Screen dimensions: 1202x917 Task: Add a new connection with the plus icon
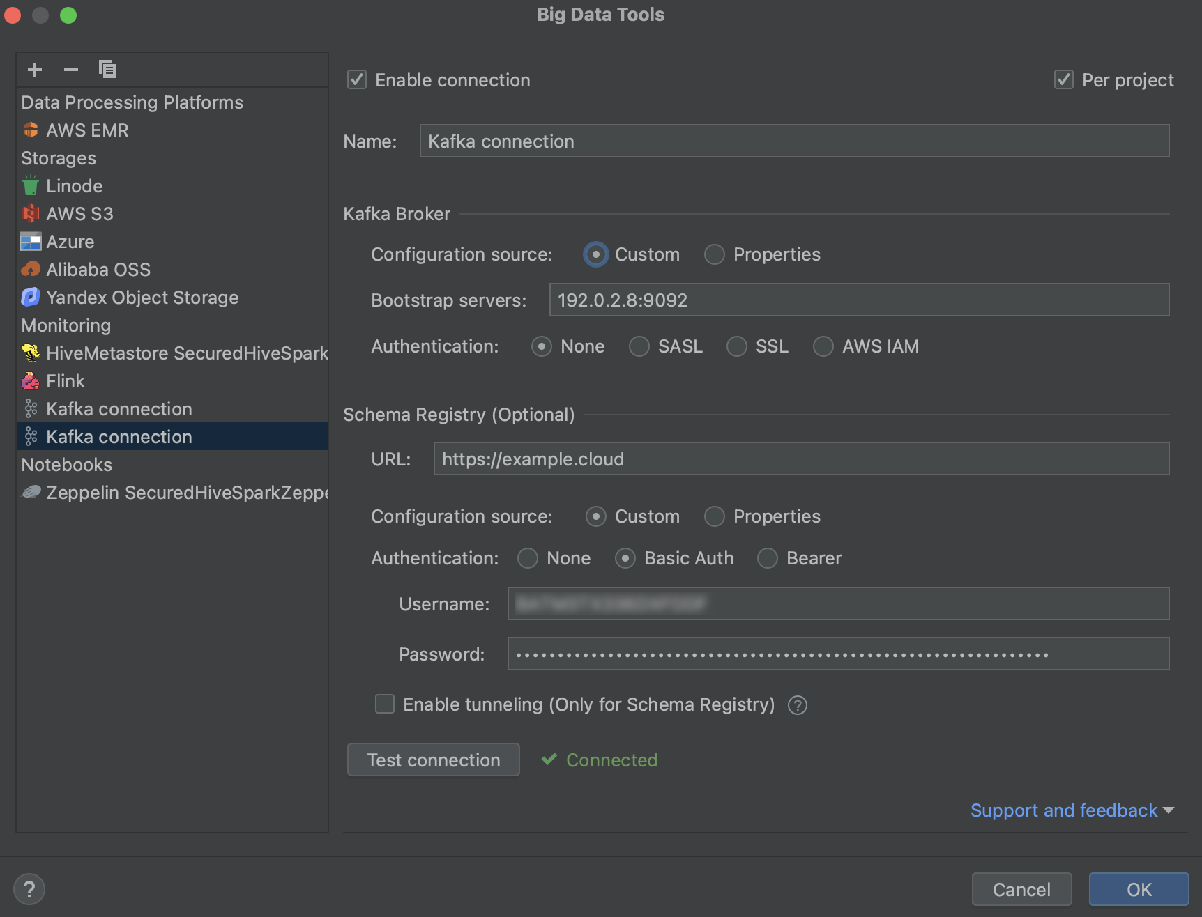pyautogui.click(x=34, y=69)
